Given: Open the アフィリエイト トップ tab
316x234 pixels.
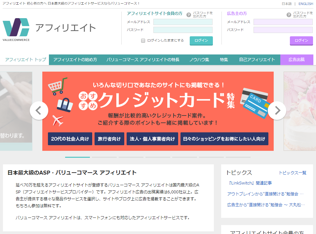Looking at the screenshot, I should (x=25, y=59).
